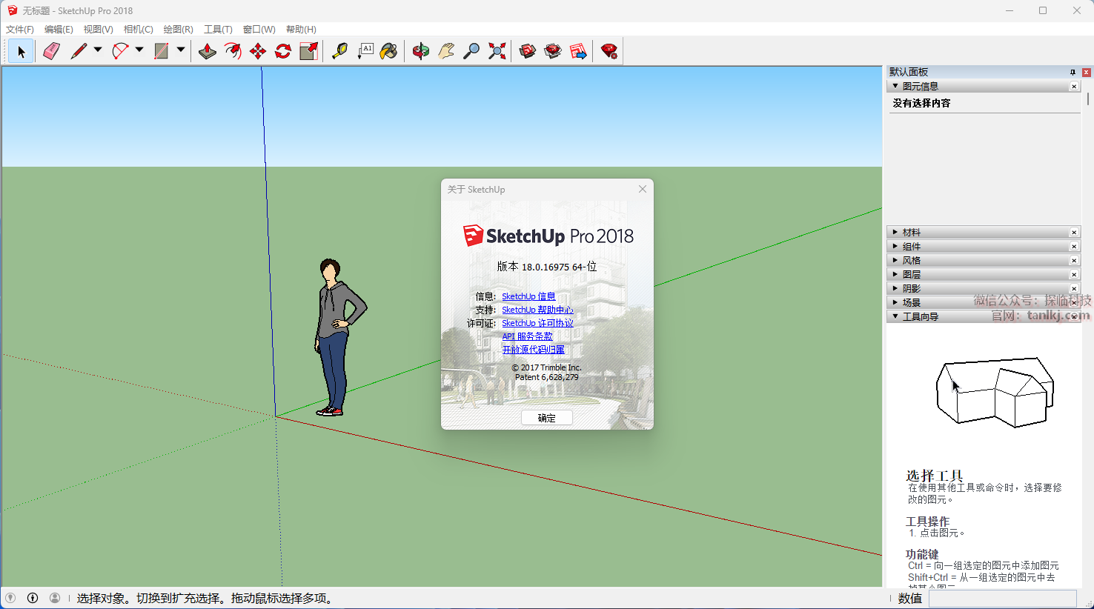1094x609 pixels.
Task: Open the Arc tool dropdown arrow
Action: pyautogui.click(x=139, y=50)
